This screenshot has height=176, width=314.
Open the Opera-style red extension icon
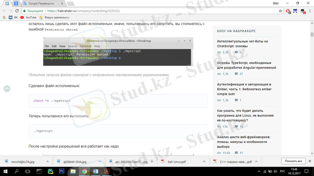click(x=288, y=11)
